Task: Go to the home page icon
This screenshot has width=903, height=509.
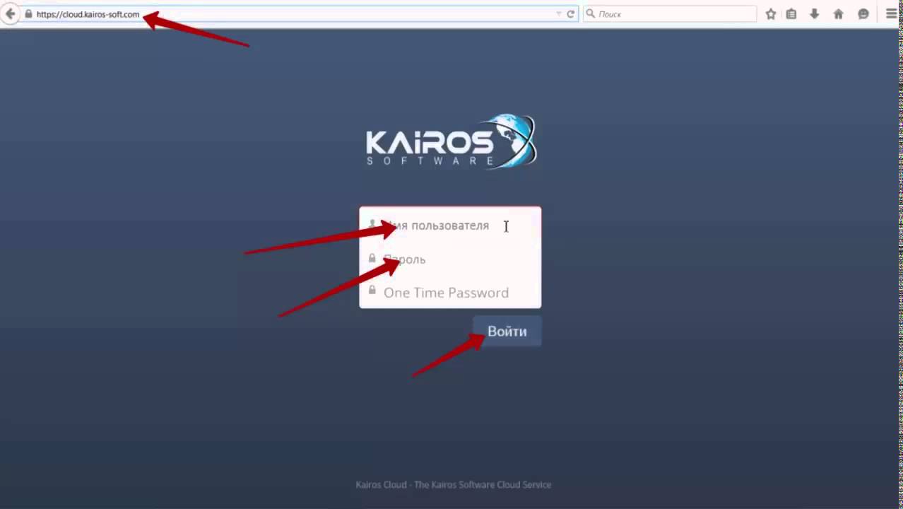Action: [839, 13]
